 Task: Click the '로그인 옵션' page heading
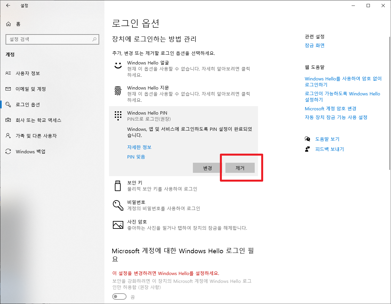tap(135, 23)
